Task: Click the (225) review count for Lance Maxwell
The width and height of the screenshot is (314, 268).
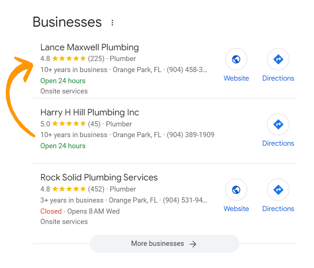Action: [96, 58]
